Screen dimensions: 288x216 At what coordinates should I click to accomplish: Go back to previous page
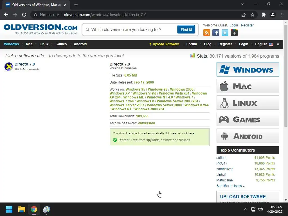pos(6,15)
